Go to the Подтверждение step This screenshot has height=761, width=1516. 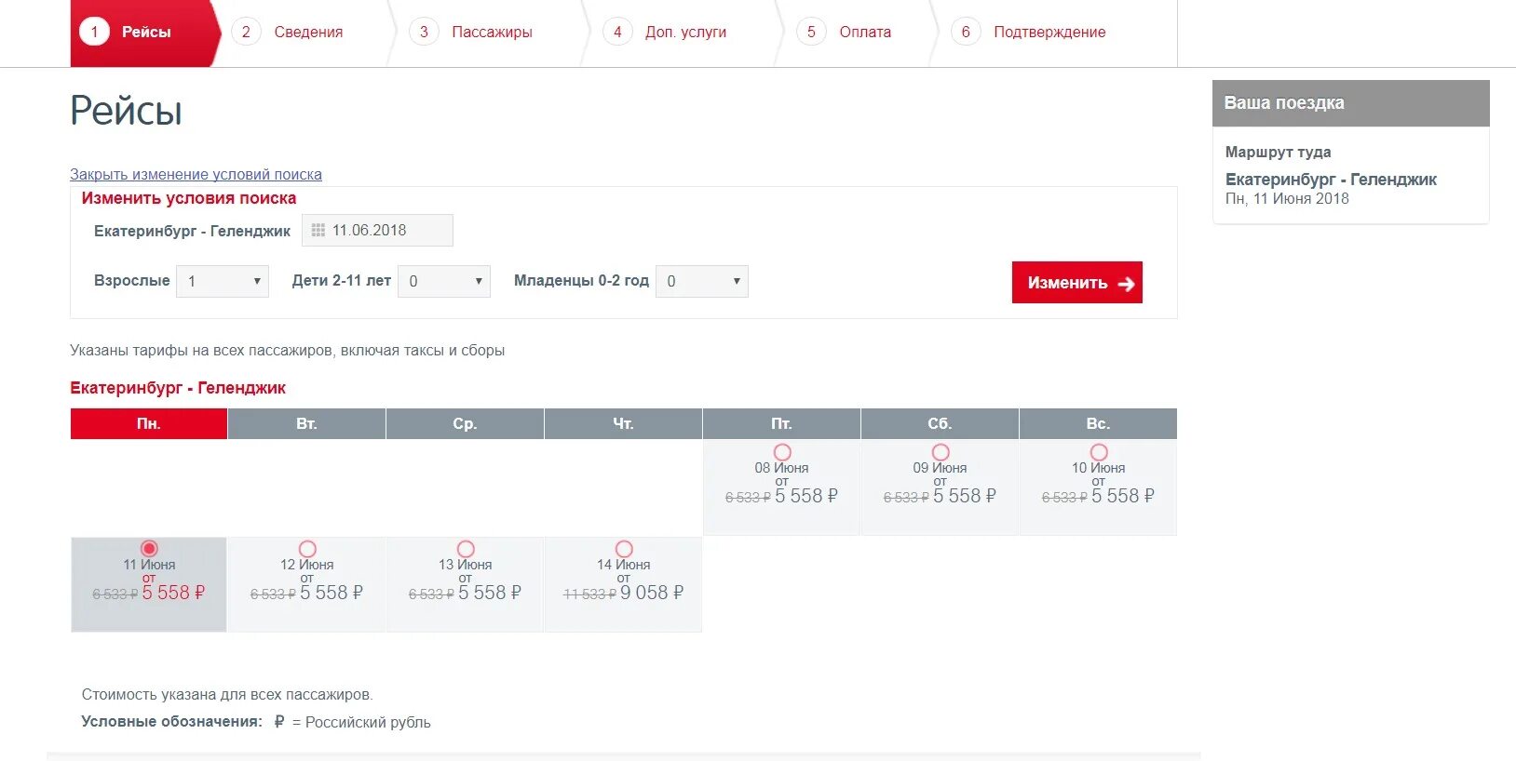point(1049,32)
